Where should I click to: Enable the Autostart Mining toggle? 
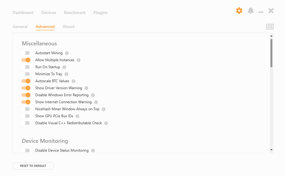pos(26,53)
